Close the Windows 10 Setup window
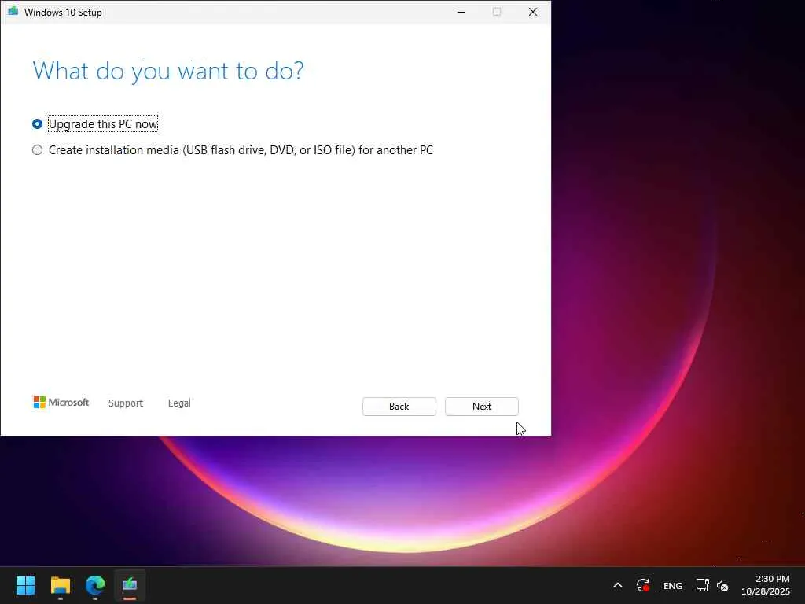Screen dimensions: 805x604 coord(533,12)
